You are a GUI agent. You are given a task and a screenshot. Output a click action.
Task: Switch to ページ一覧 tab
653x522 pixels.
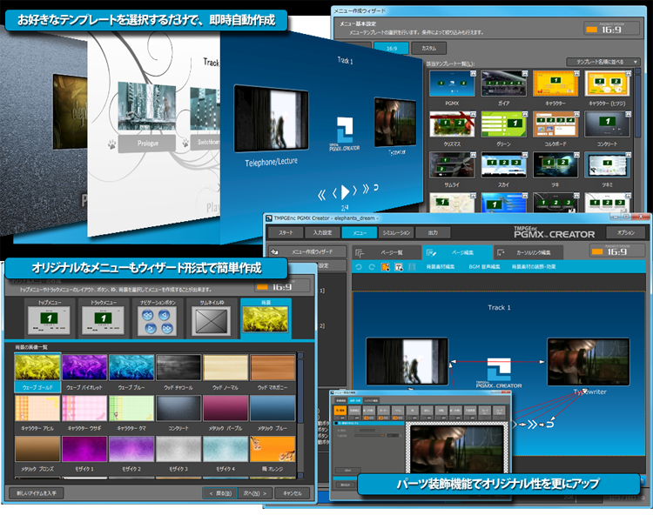(387, 252)
